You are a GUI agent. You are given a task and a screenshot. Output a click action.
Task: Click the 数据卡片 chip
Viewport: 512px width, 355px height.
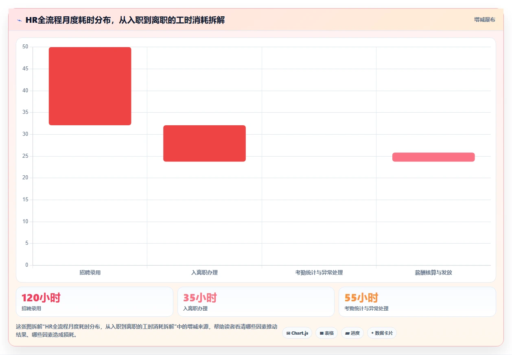(x=382, y=333)
